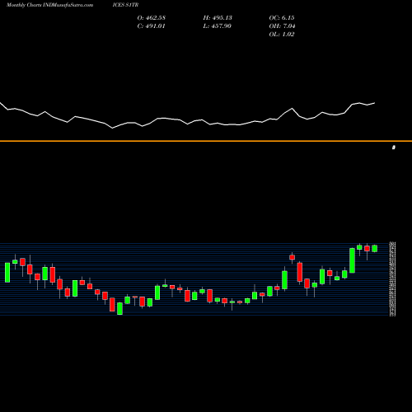Click the high value 'H: 495.13'
The image size is (412, 412).
coord(218,17)
